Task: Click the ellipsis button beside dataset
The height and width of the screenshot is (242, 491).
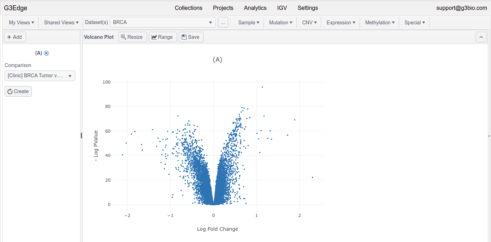Action: point(223,22)
